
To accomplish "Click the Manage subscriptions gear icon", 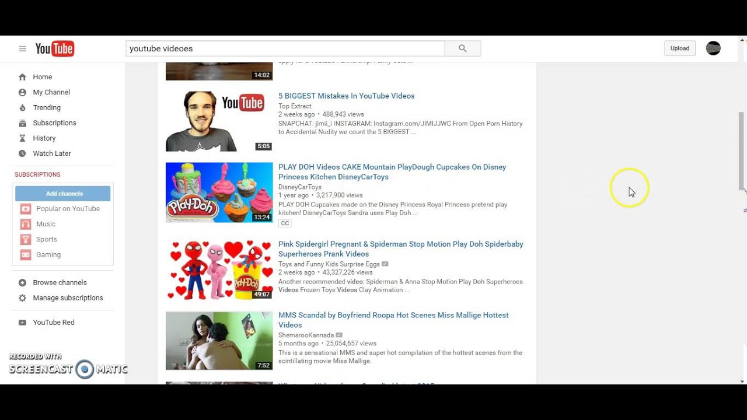I will (x=22, y=298).
